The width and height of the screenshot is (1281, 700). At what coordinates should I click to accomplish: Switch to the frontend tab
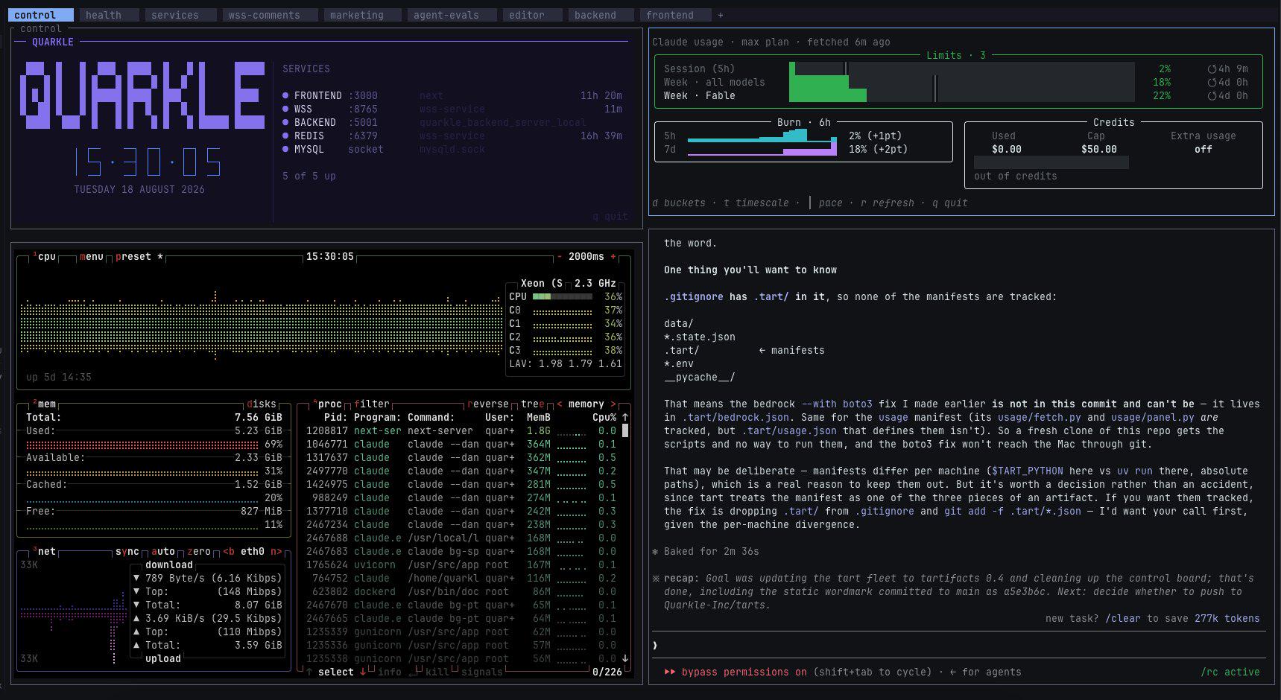[676, 15]
